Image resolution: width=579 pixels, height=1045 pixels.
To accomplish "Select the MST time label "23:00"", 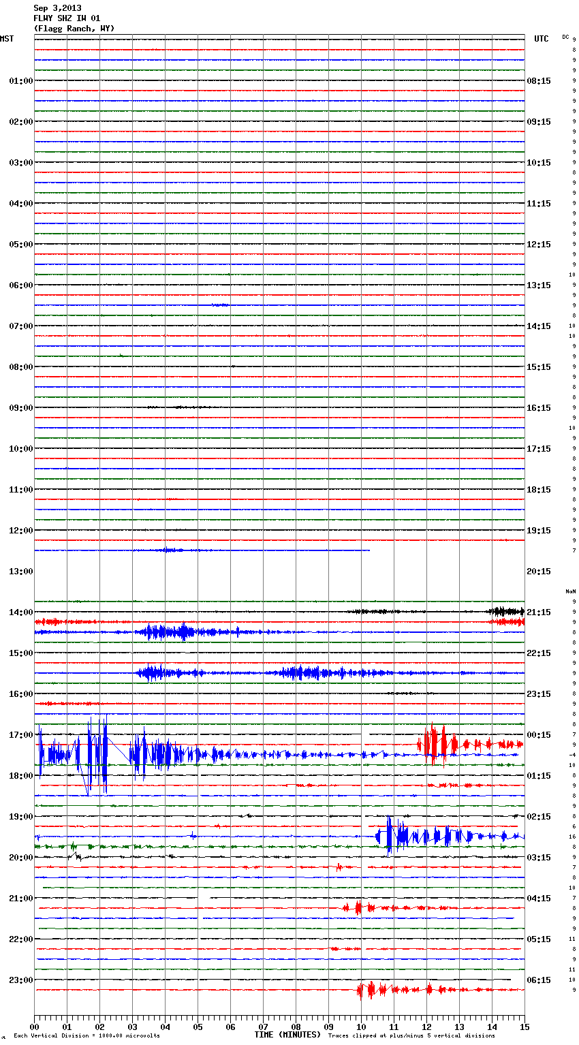I will (21, 980).
